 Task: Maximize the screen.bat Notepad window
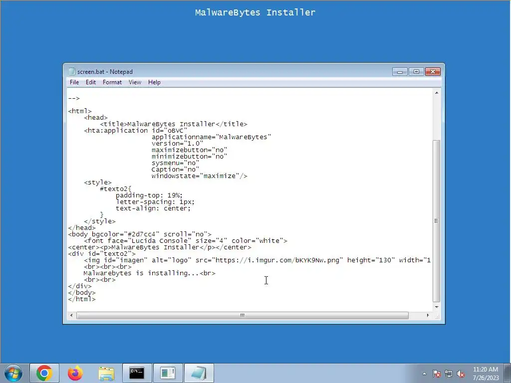416,72
